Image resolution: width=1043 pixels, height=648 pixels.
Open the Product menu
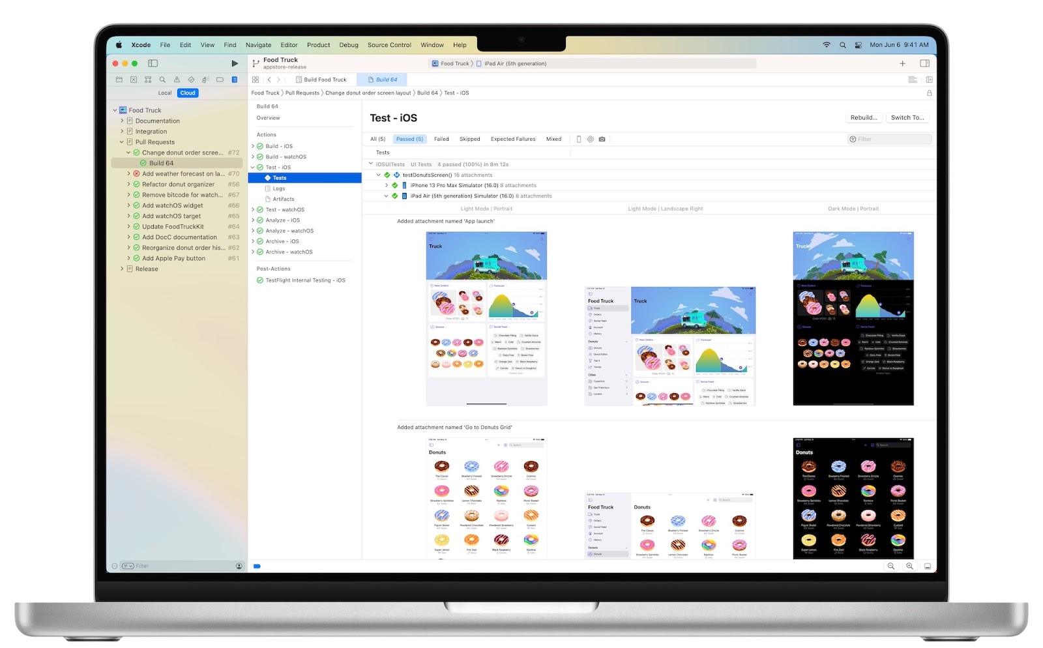[x=318, y=45]
